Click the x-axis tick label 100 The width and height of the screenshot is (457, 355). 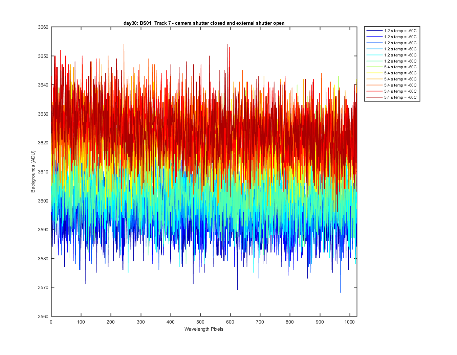pos(81,322)
